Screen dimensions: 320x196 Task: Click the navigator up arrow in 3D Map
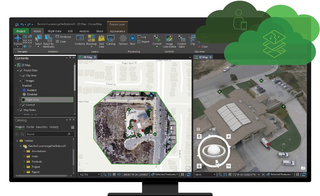[x=199, y=136]
